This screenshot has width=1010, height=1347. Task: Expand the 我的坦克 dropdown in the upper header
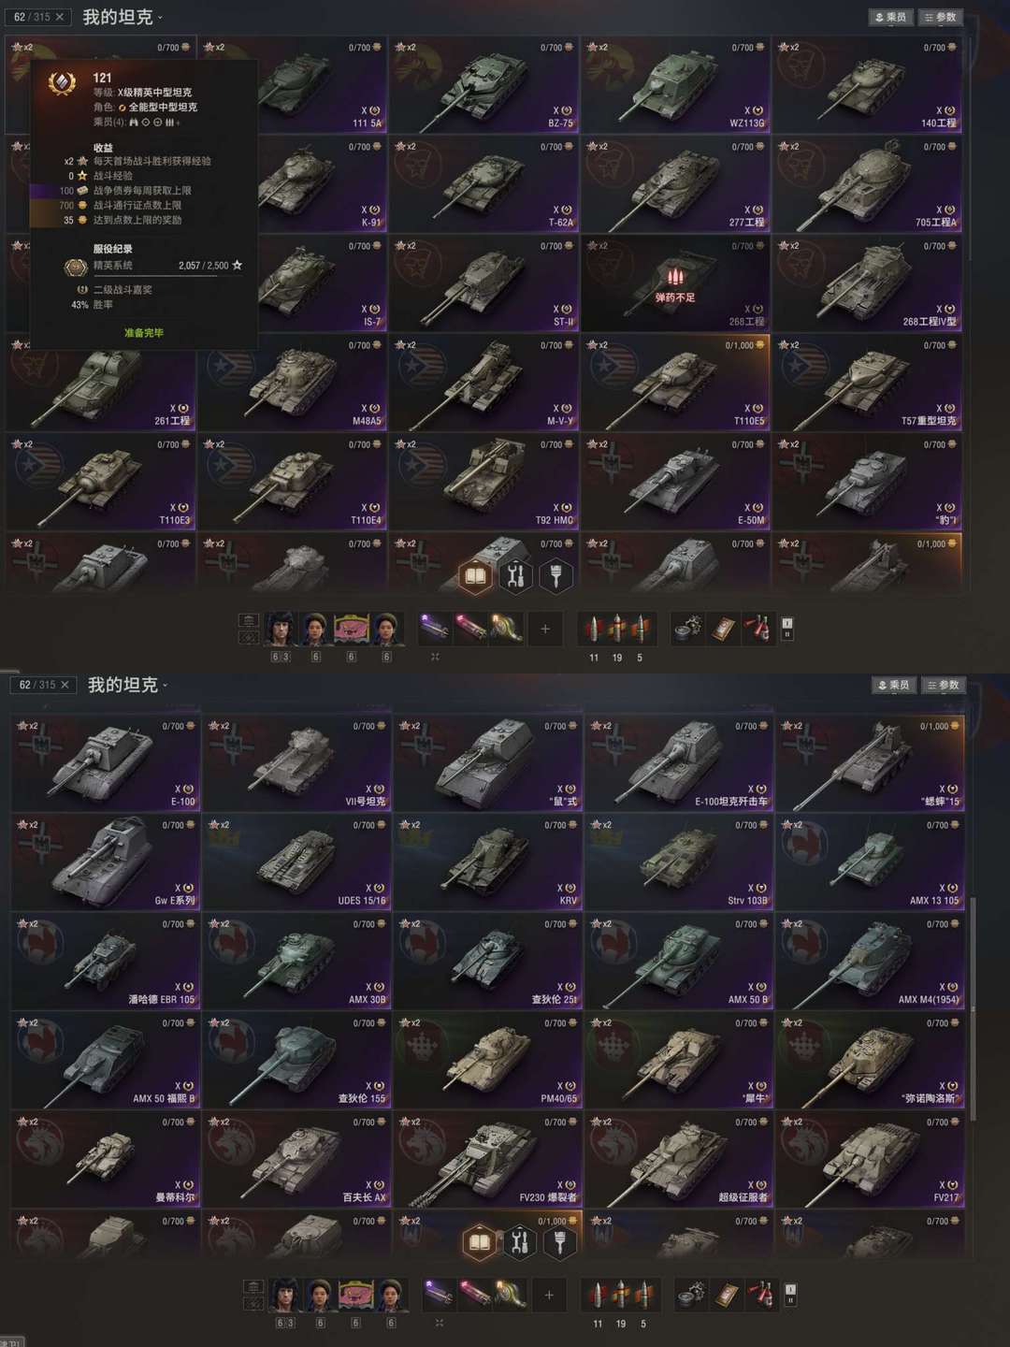[122, 17]
